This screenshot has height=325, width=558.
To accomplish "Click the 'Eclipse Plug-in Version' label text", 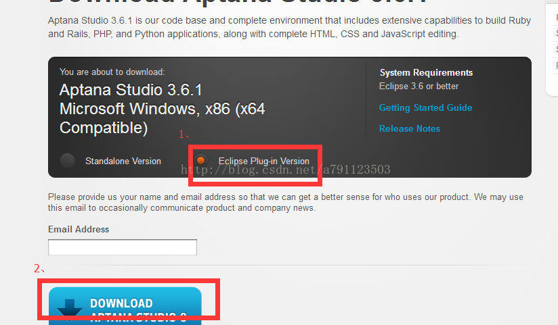I will tap(264, 161).
